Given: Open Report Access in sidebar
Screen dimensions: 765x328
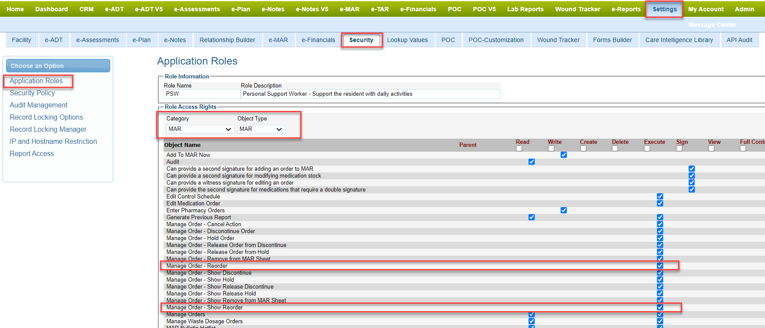Looking at the screenshot, I should tap(32, 153).
